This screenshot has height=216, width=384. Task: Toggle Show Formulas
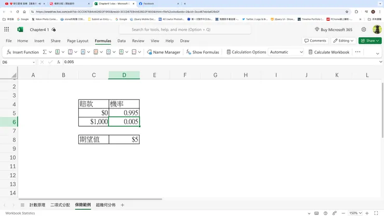[202, 52]
